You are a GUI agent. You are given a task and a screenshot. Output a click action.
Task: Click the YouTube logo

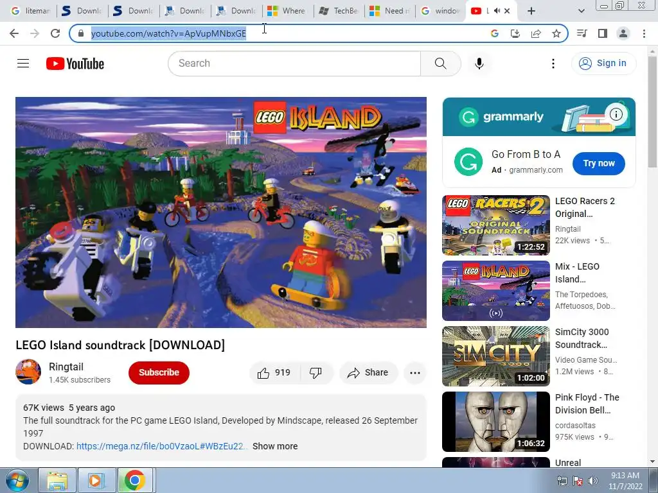(75, 64)
